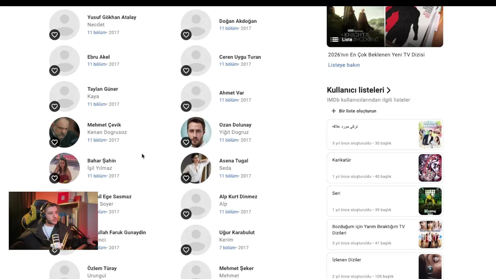This screenshot has width=496, height=279.
Task: Open Uğur Karabulut name link
Action: tap(237, 232)
